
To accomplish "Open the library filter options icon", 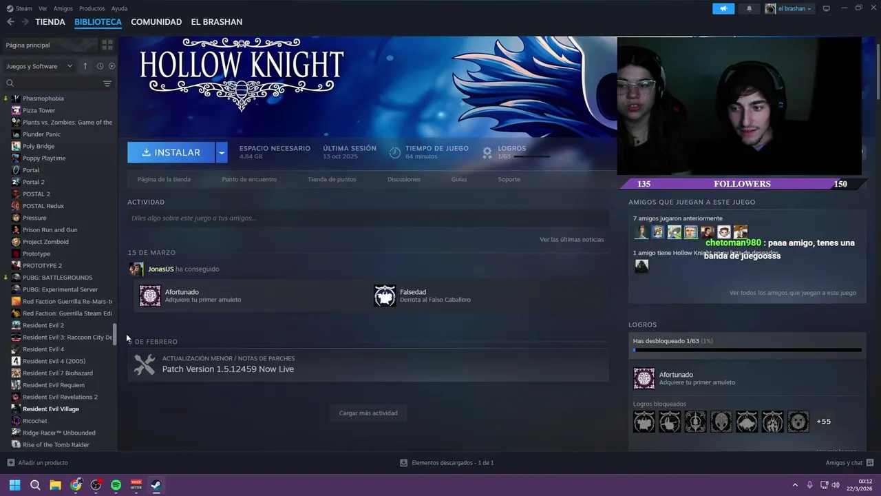I will pyautogui.click(x=107, y=83).
